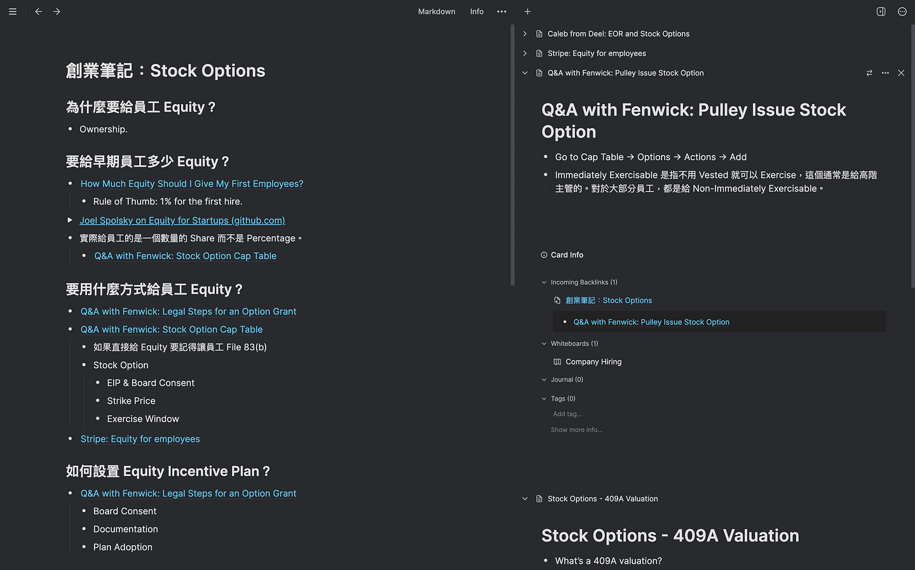Screen dimensions: 915x570
Task: Click the Add tag input field
Action: [567, 414]
